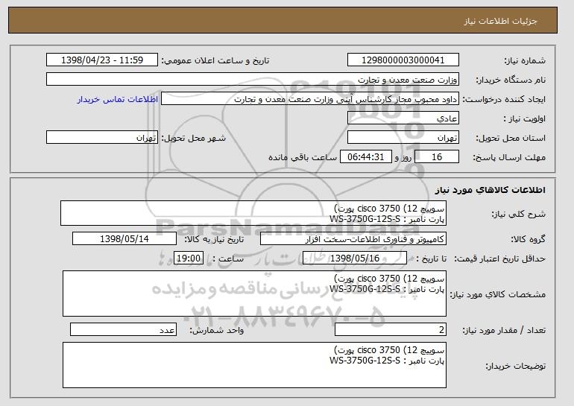Click the label نام دستگاه خریدار
The image size is (574, 406).
point(511,80)
